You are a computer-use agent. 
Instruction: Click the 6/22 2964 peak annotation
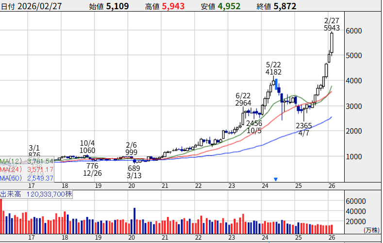[x=243, y=99]
